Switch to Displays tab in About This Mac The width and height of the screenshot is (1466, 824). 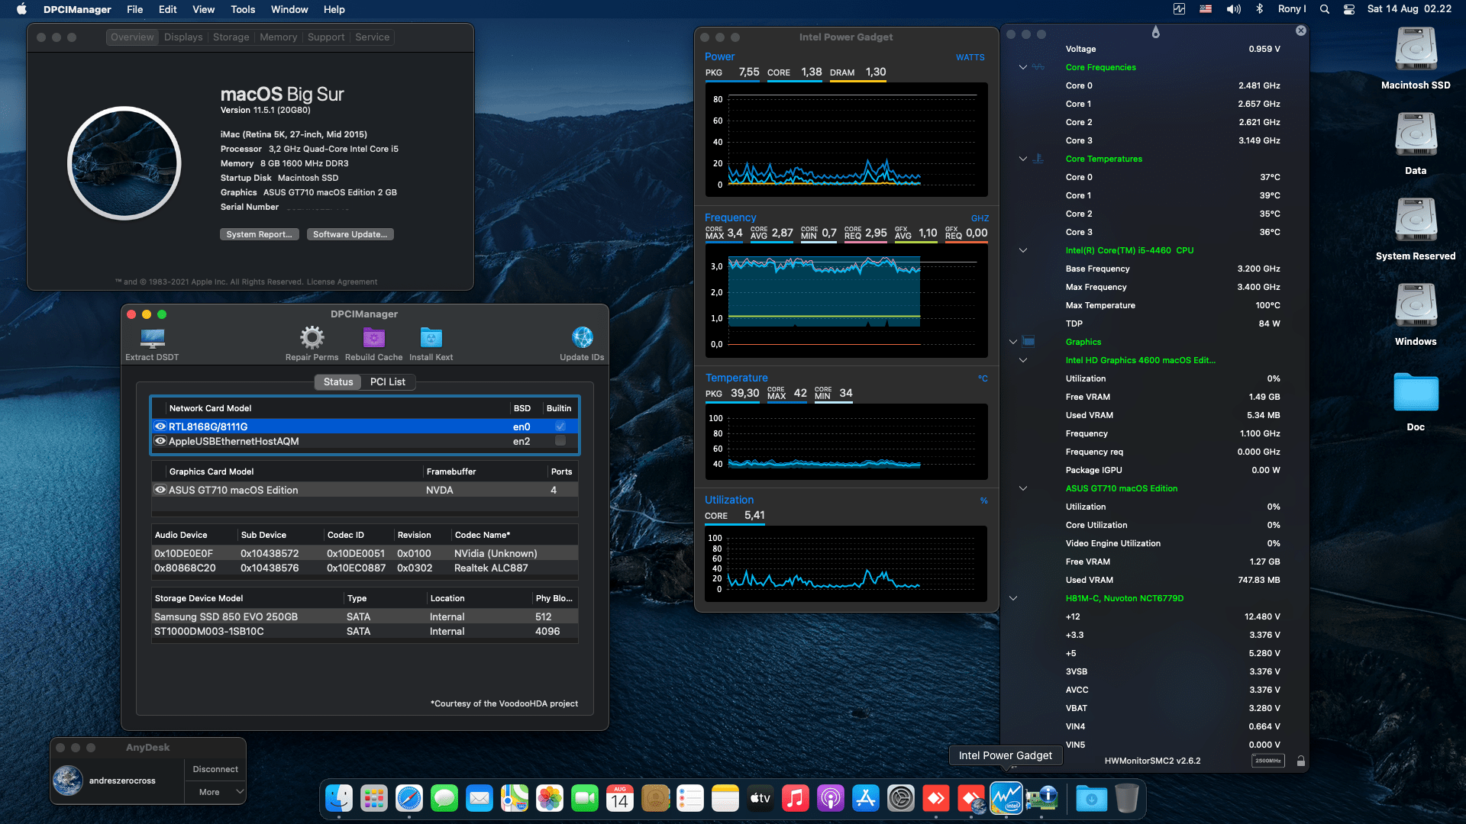pyautogui.click(x=183, y=37)
